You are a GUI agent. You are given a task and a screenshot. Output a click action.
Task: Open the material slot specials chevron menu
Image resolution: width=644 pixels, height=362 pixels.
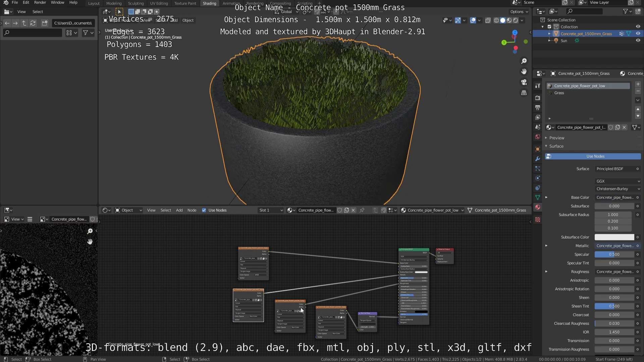pos(638,100)
